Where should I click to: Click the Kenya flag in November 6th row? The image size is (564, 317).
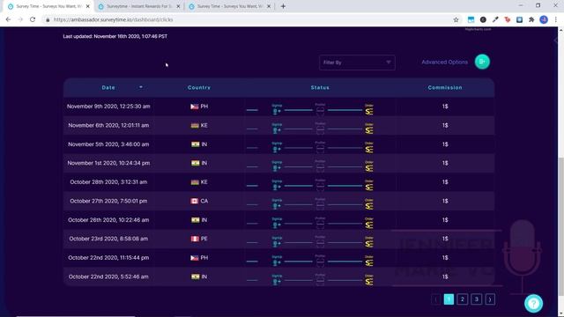195,125
